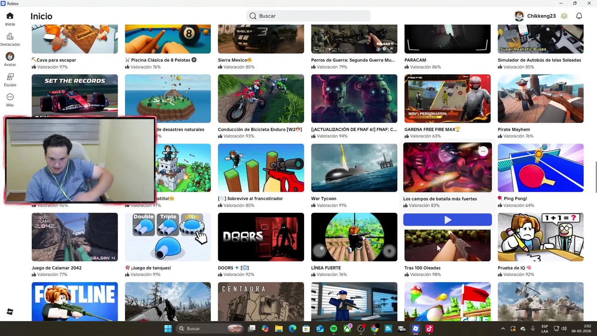Open the Pirate Mayhem game thumbnail
The height and width of the screenshot is (336, 597).
click(x=541, y=98)
